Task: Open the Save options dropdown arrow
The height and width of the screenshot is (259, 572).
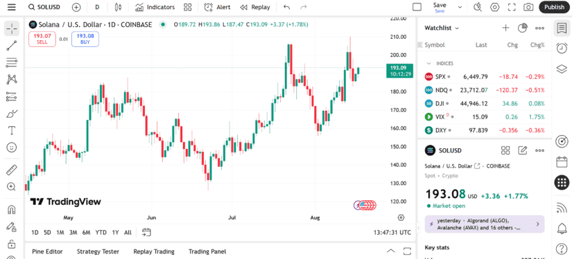Action: (x=460, y=7)
